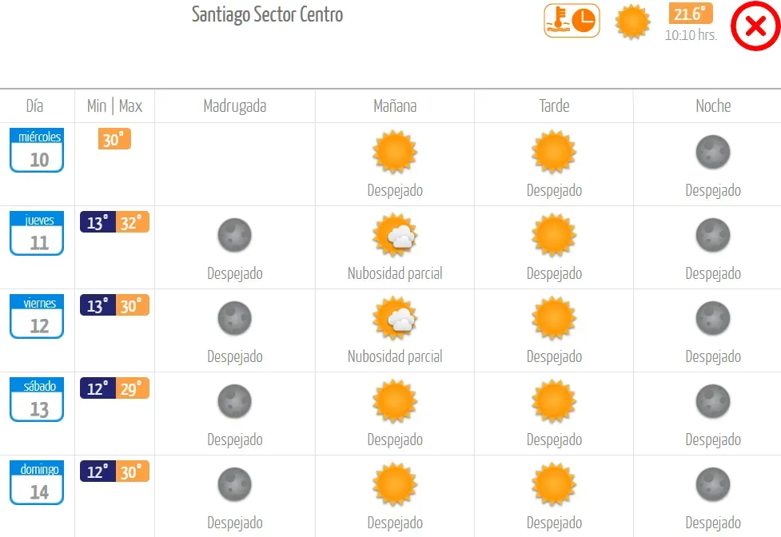Image resolution: width=781 pixels, height=537 pixels.
Task: Open the temperature history thermometer-clock icon
Action: (572, 21)
